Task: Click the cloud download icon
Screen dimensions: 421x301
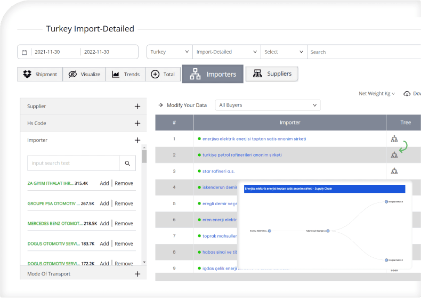Action: (407, 93)
